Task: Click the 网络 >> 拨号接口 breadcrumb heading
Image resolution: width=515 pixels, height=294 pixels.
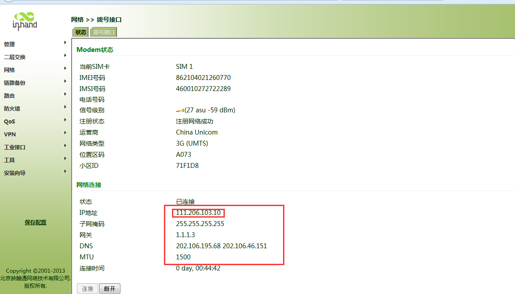Action: [96, 20]
